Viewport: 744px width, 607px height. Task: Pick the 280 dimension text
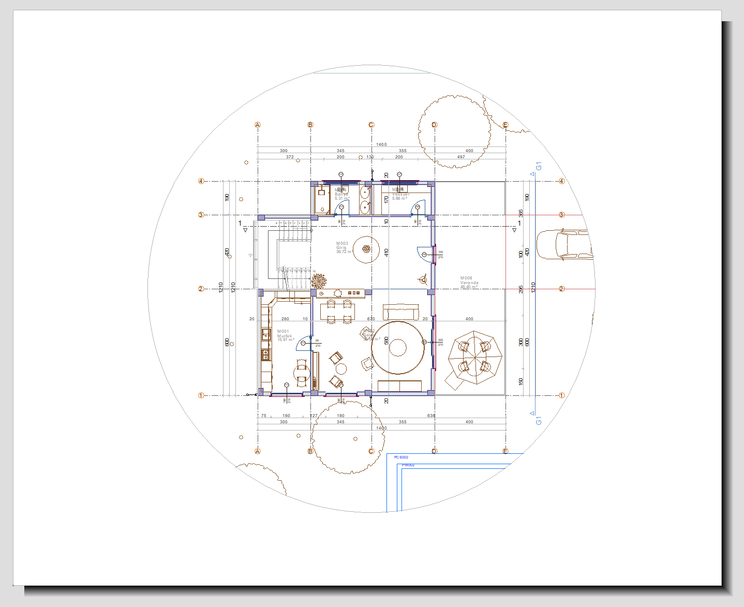[285, 319]
